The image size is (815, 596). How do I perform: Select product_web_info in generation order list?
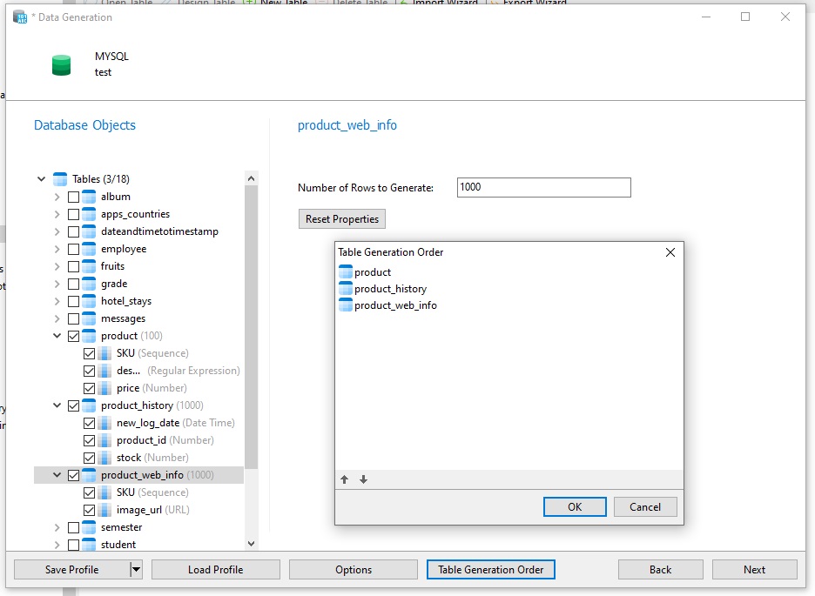pos(395,305)
